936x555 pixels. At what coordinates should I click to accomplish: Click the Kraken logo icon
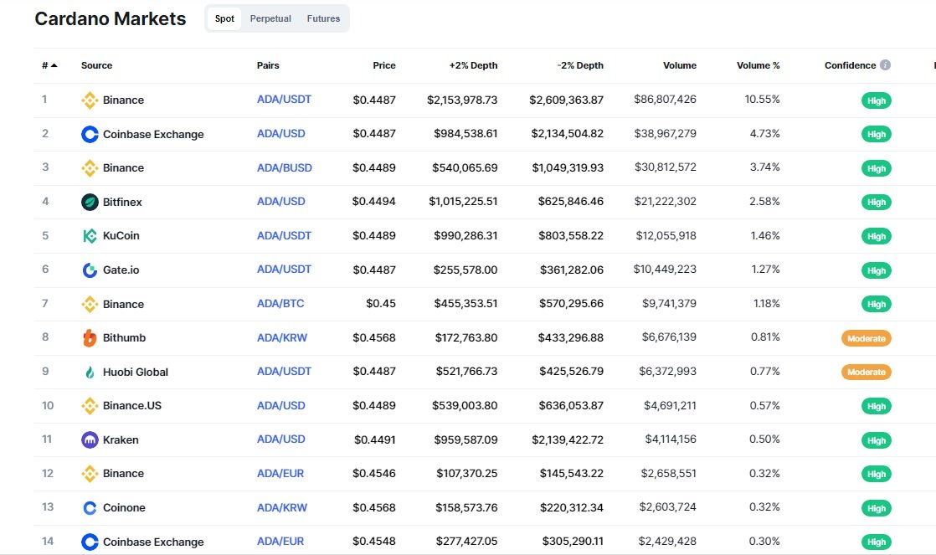(90, 439)
